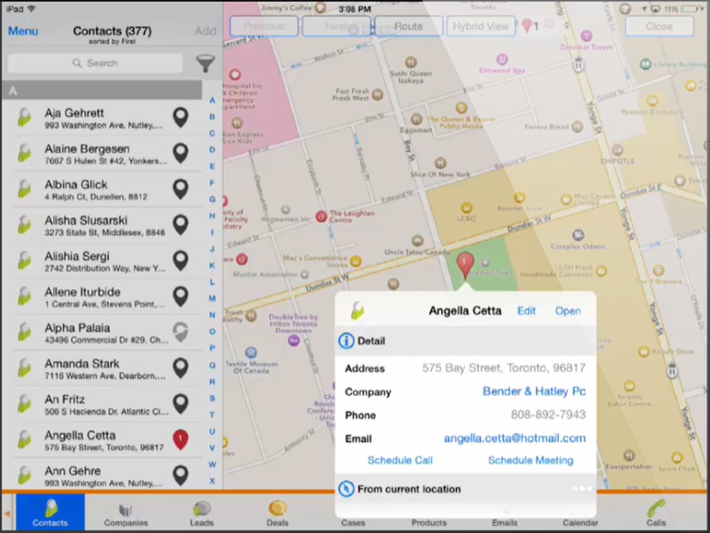
Task: Tap the greyed pin for Alpha Palaia
Action: point(181,332)
